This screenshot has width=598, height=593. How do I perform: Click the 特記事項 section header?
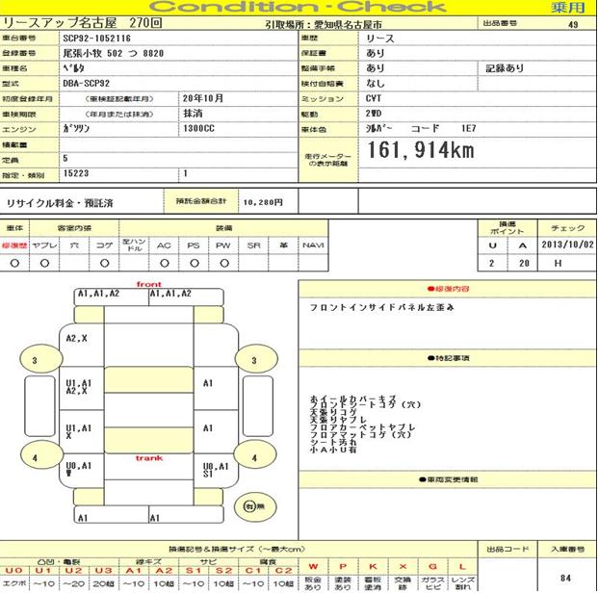pyautogui.click(x=446, y=358)
